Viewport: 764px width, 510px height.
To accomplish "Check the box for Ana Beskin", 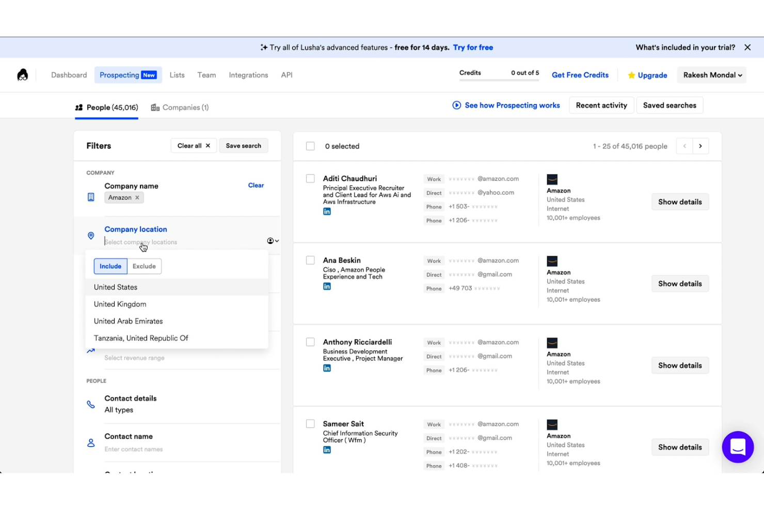I will coord(310,260).
